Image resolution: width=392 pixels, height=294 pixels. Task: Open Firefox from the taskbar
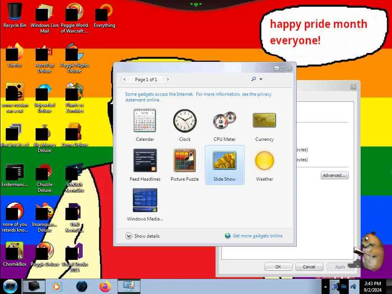point(105,286)
